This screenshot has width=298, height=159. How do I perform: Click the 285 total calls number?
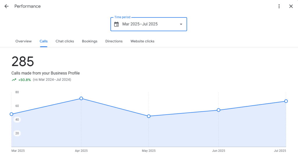(x=23, y=62)
